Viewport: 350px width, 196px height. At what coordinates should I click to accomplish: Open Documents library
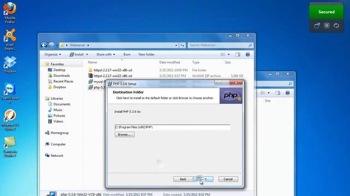pos(62,104)
